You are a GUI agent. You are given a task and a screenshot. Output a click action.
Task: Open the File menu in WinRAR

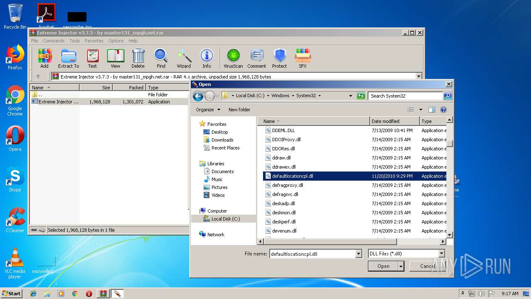point(34,41)
